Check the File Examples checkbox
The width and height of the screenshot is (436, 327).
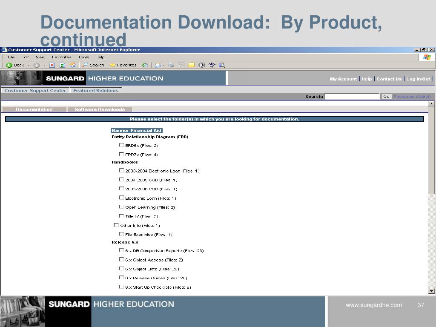[121, 234]
